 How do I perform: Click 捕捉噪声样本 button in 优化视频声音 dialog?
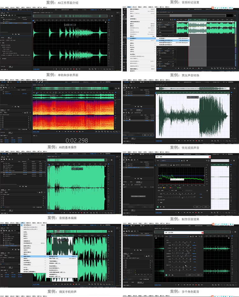[x=163, y=165]
